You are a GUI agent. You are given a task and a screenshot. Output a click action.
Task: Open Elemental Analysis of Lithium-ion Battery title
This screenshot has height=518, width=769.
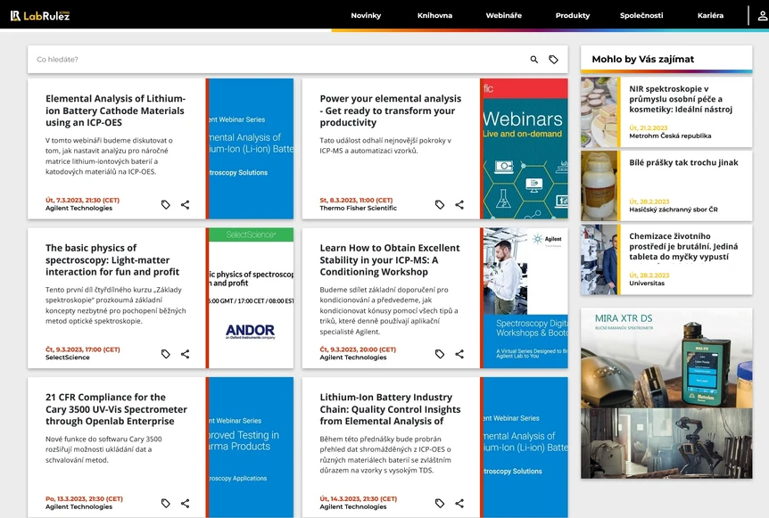[x=116, y=111]
